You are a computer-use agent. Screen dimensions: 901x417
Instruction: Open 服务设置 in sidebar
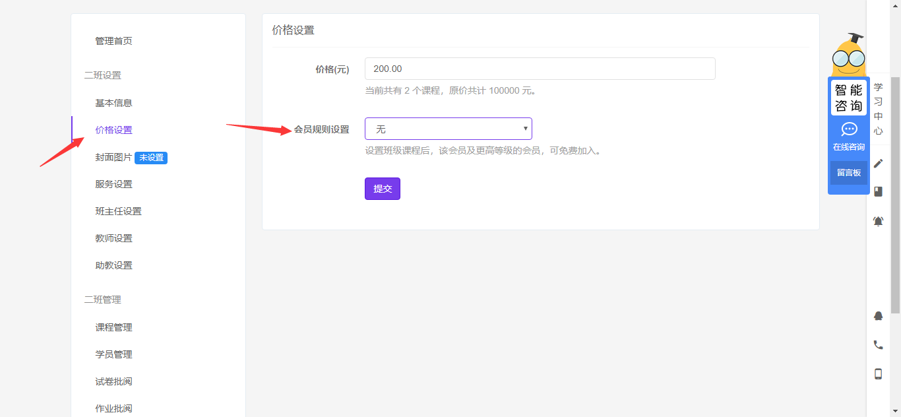pyautogui.click(x=113, y=184)
